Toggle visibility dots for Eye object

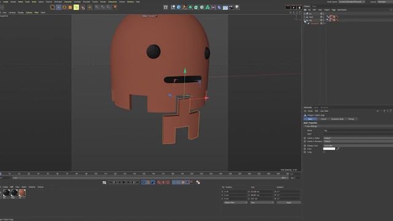pyautogui.click(x=324, y=14)
